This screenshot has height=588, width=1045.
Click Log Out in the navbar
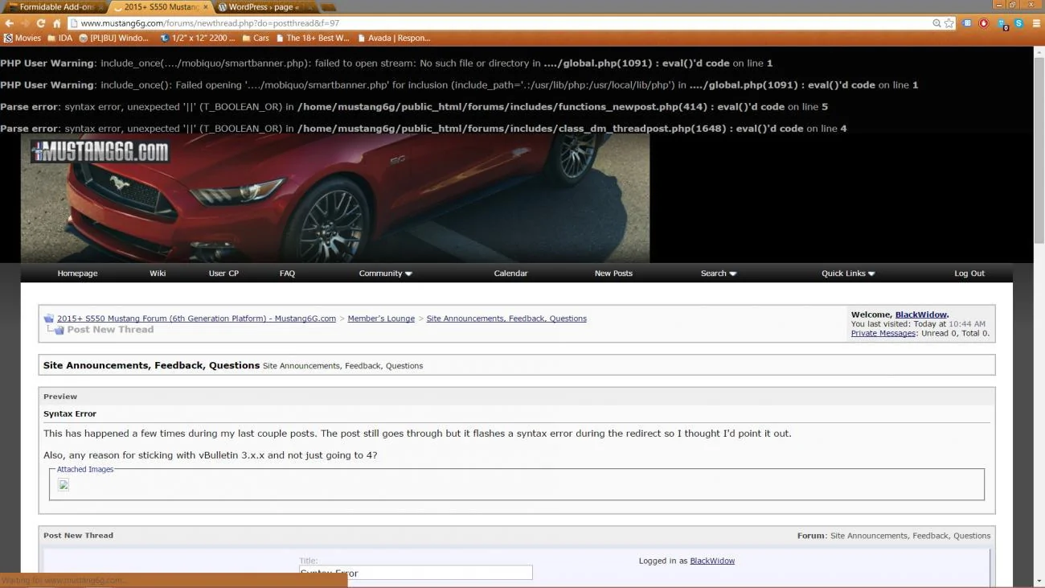click(969, 273)
